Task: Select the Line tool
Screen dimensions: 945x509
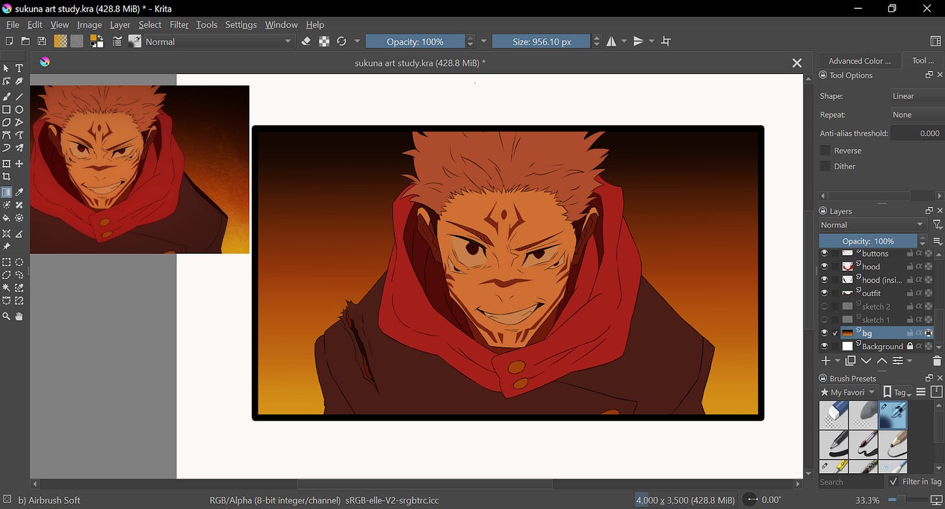Action: 19,97
